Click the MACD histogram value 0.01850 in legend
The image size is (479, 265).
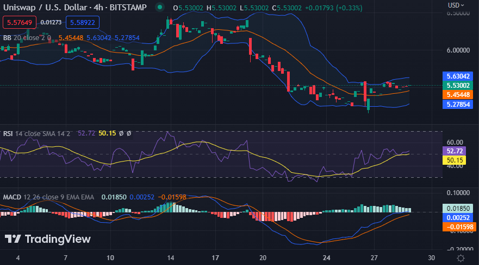click(x=114, y=197)
